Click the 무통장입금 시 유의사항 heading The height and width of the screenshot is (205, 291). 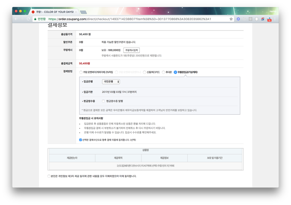pos(91,118)
